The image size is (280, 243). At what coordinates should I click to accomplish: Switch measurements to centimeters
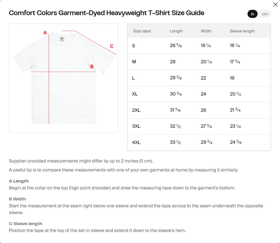(x=265, y=14)
